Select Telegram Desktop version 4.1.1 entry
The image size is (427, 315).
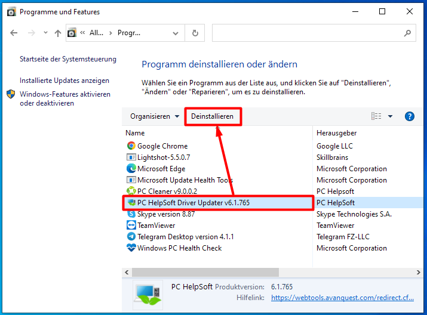(186, 237)
